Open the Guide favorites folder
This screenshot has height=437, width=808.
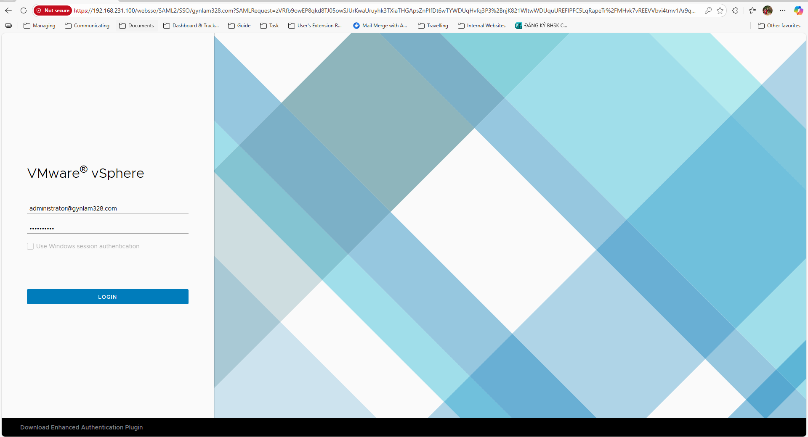pos(239,26)
